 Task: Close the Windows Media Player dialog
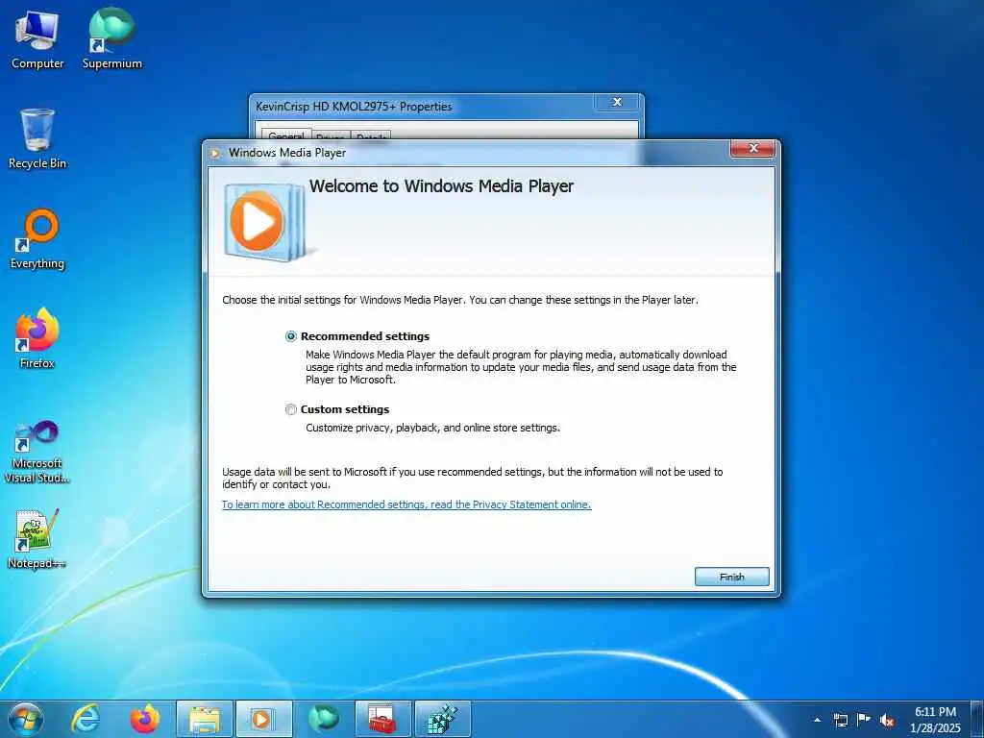click(753, 149)
